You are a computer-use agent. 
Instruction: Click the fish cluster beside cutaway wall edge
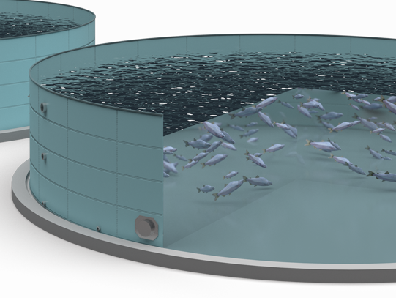click(170, 162)
